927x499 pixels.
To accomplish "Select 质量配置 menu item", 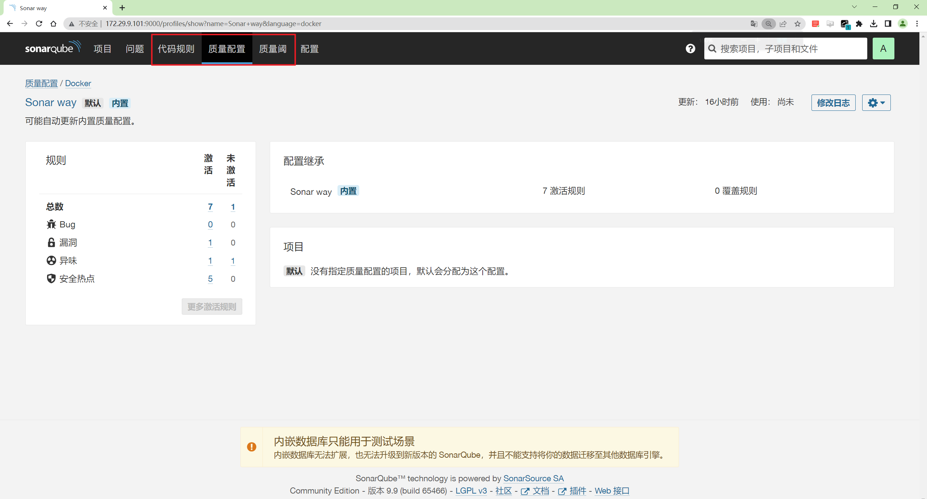I will [227, 49].
